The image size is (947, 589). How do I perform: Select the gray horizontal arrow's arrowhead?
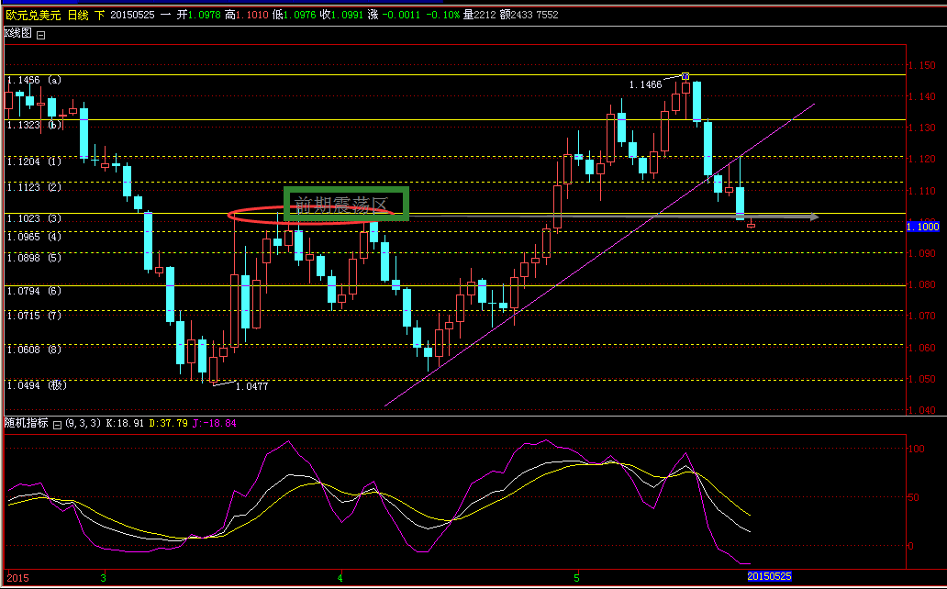coord(814,217)
